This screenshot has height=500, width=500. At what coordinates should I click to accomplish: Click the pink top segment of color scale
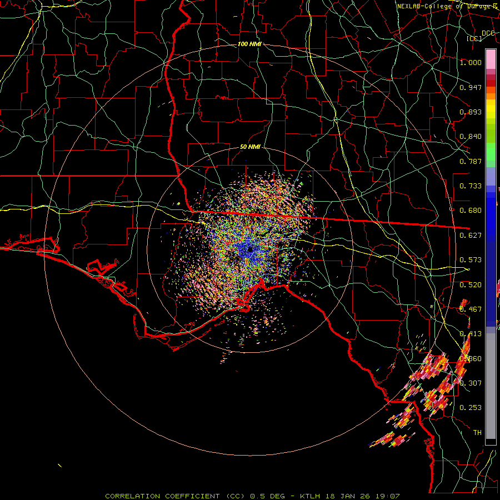(x=491, y=59)
